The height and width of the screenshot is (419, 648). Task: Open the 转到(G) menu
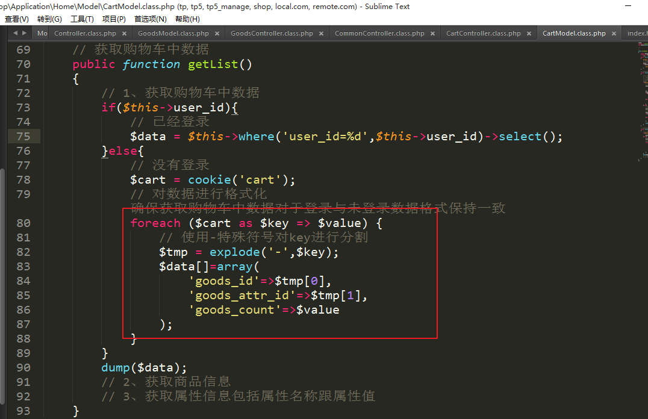coord(49,19)
